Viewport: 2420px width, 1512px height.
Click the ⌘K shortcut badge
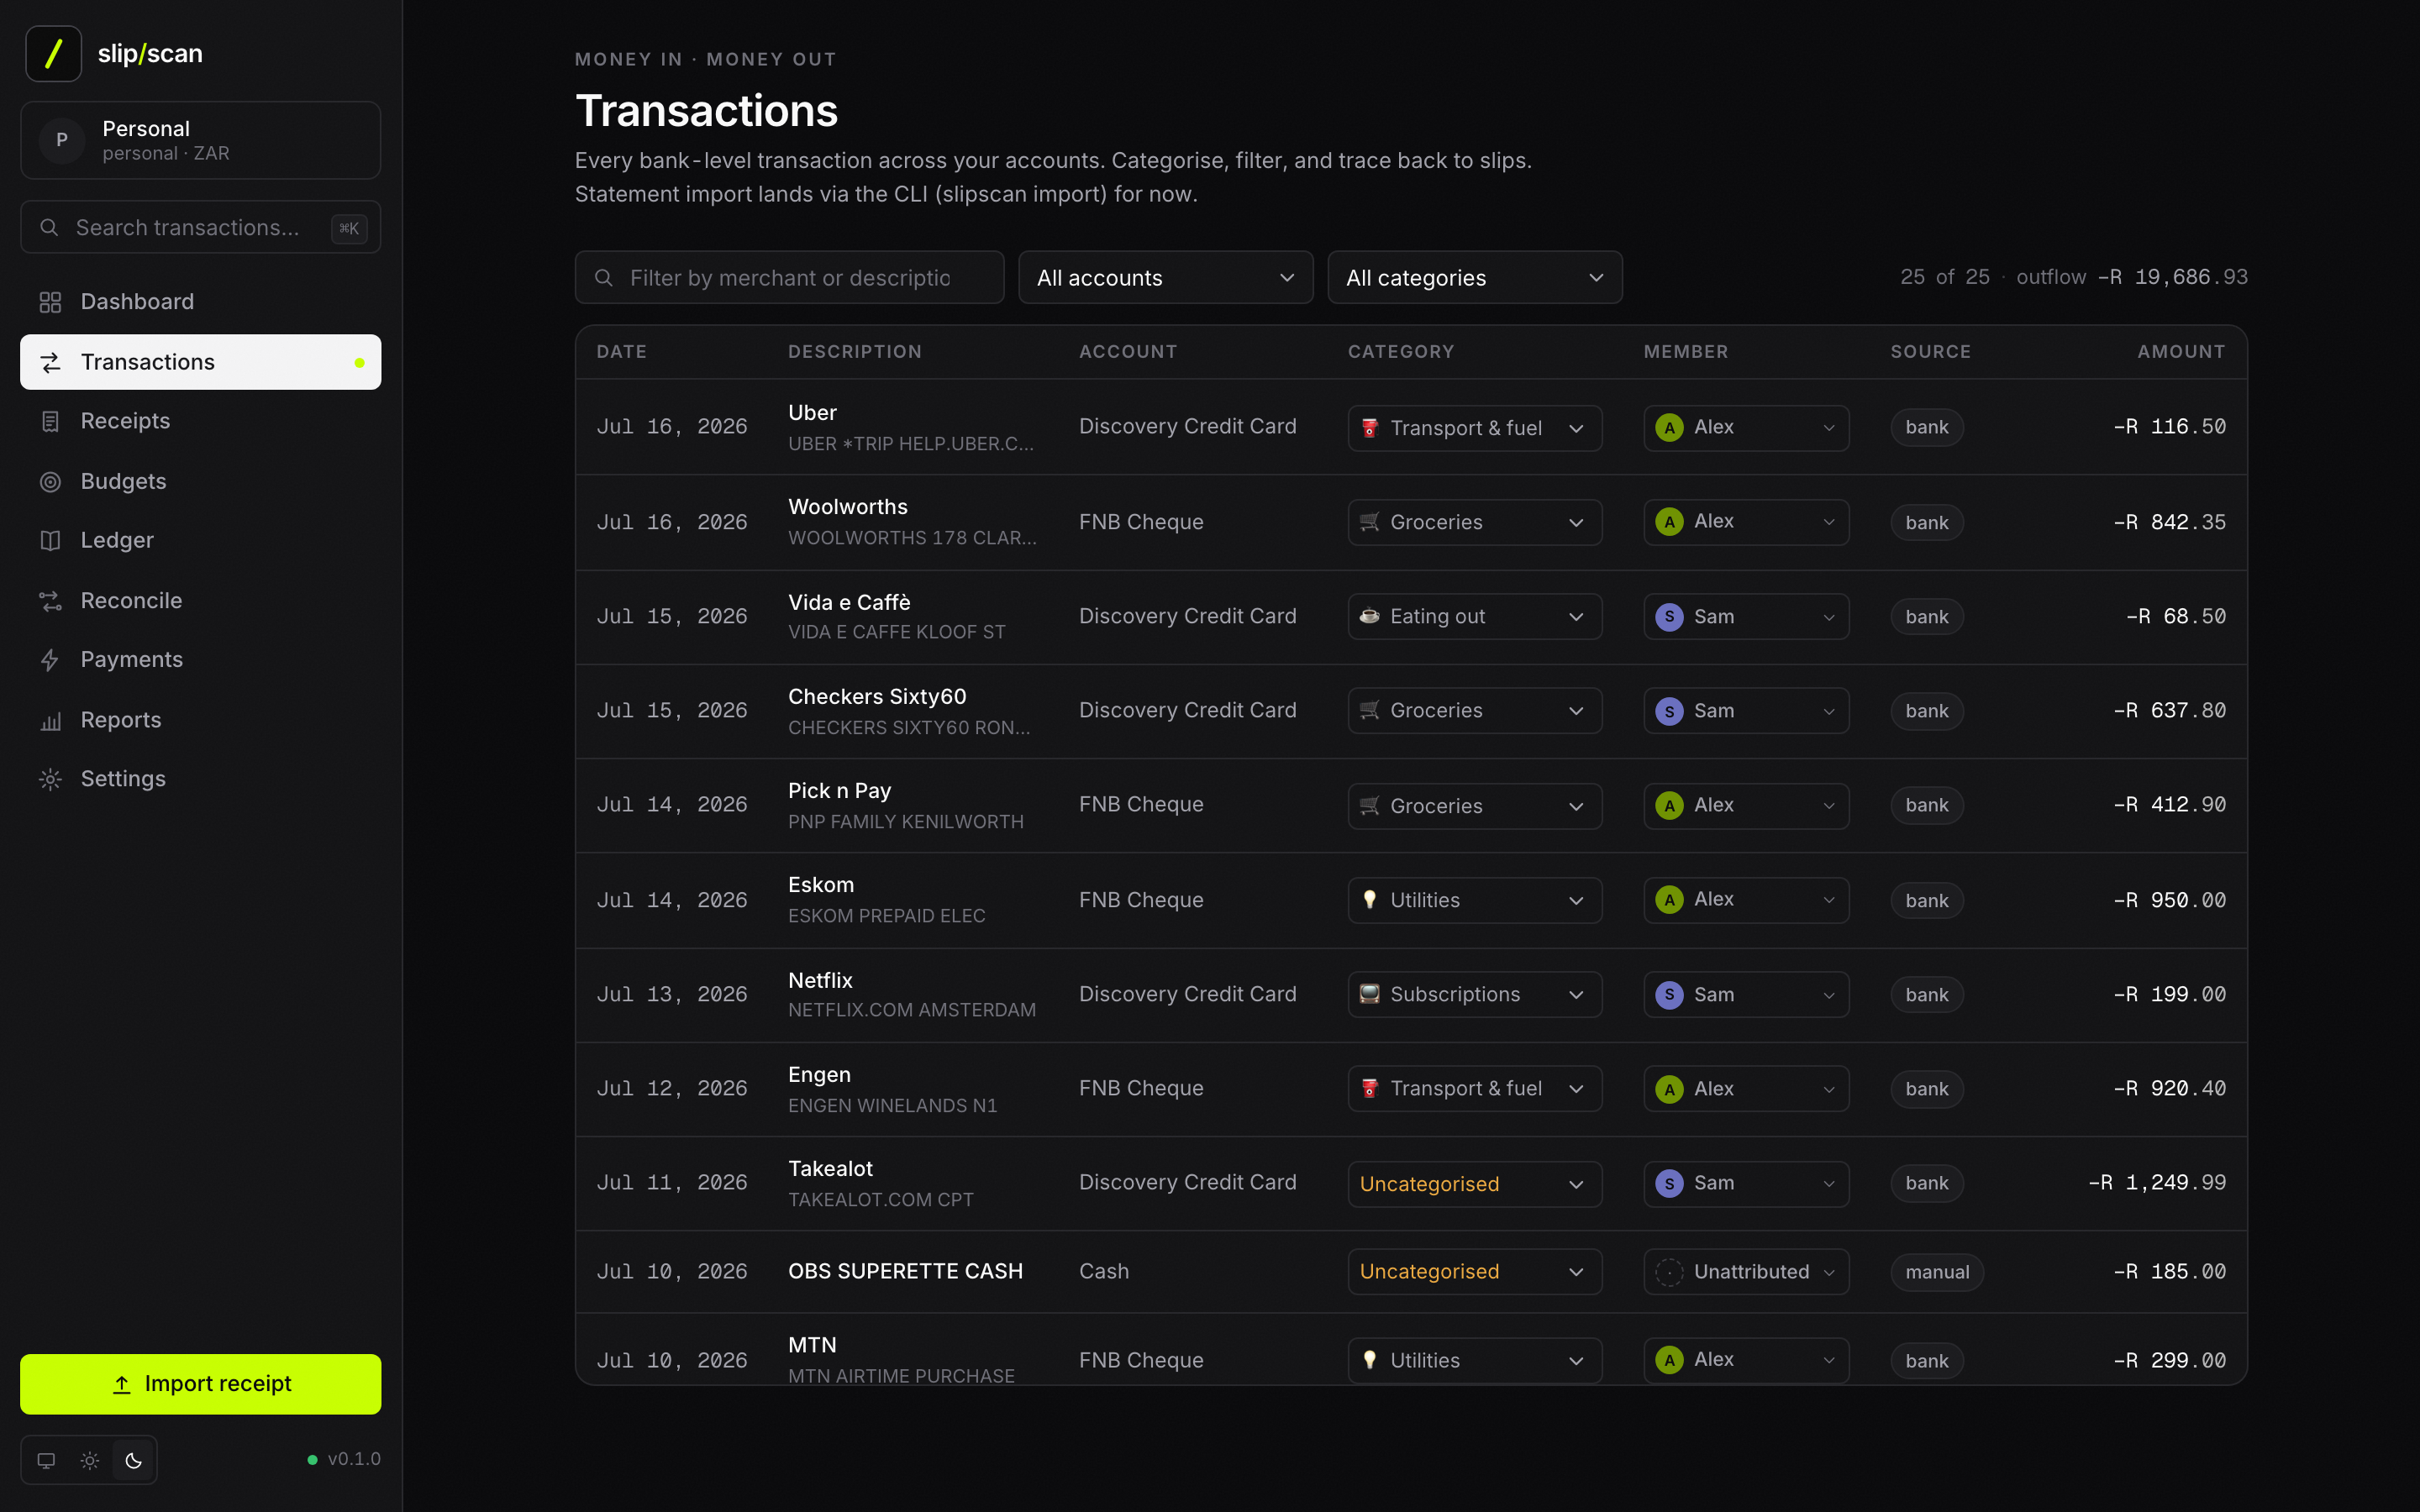349,229
